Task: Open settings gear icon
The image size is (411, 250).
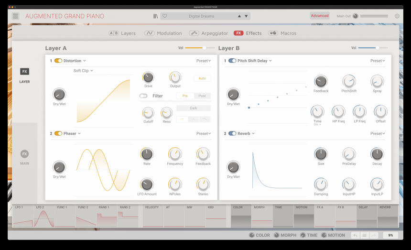Action: (x=397, y=16)
